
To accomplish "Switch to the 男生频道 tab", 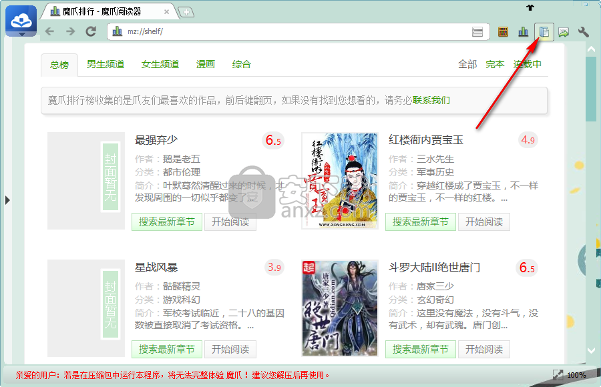I will (x=106, y=64).
